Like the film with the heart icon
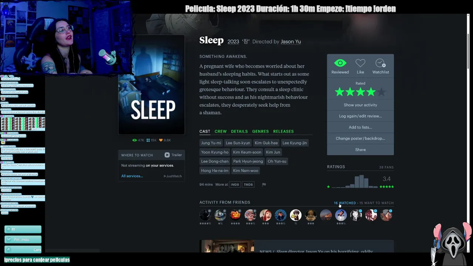 (x=360, y=63)
